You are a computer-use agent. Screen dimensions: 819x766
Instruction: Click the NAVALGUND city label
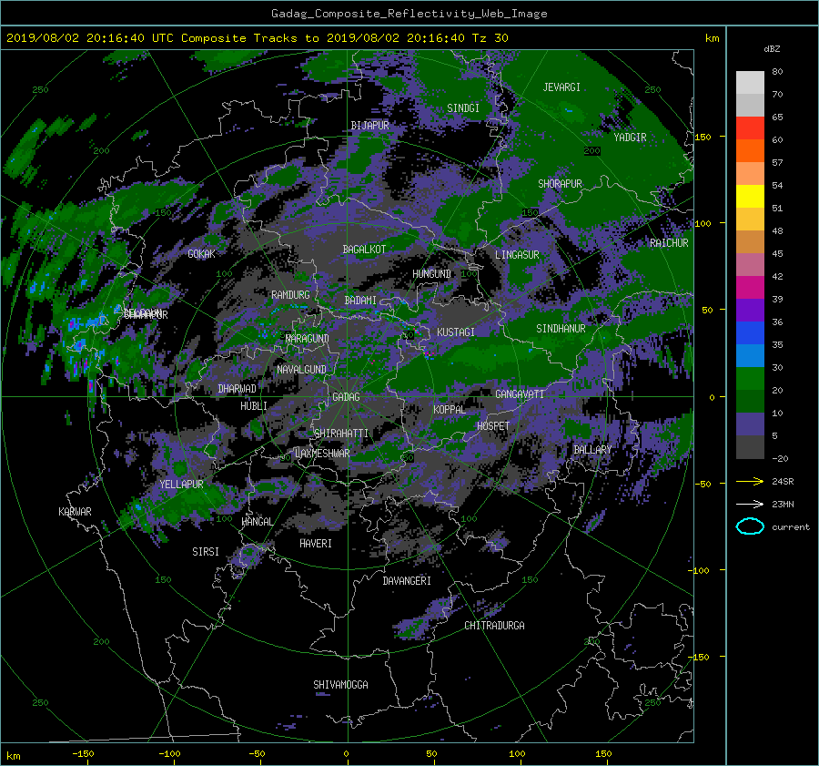(x=301, y=369)
